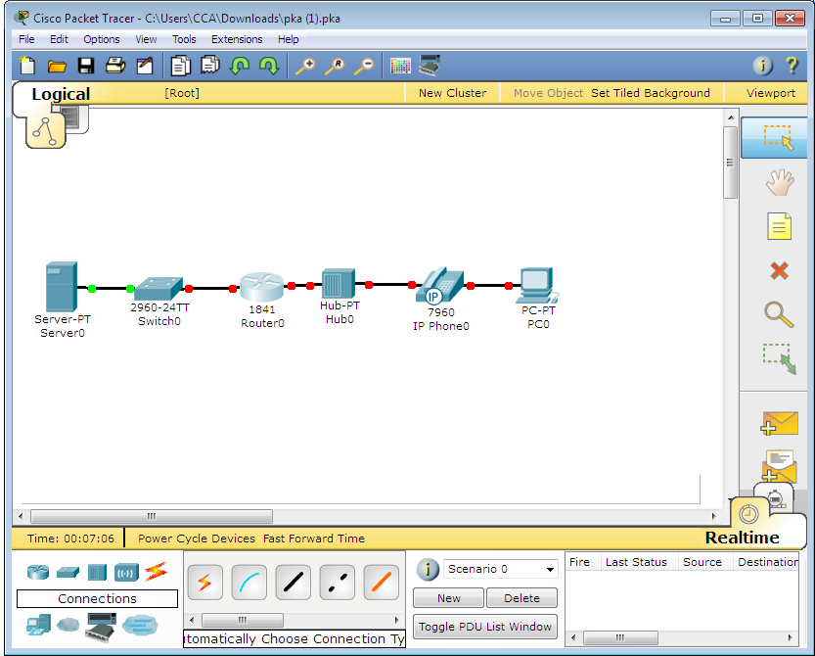Click the Network Information icon in toolbar

pyautogui.click(x=762, y=66)
